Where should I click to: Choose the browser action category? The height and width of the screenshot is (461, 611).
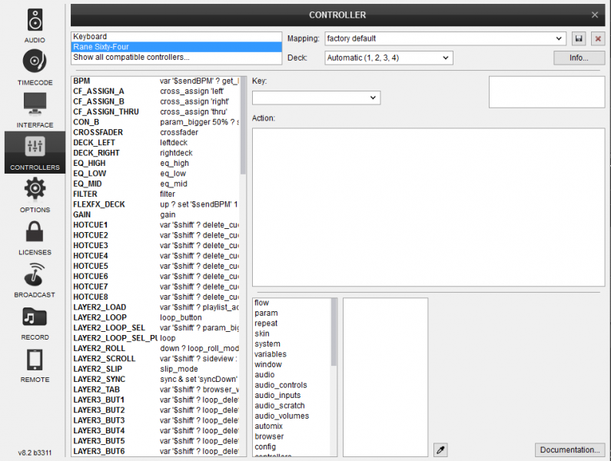(292, 436)
